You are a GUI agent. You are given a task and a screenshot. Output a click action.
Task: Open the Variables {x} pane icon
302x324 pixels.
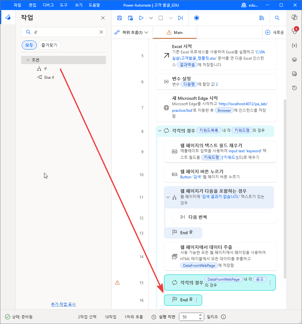click(x=294, y=45)
